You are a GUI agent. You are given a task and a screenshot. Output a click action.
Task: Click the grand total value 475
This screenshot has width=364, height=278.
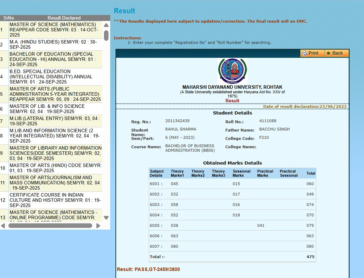pos(311,257)
